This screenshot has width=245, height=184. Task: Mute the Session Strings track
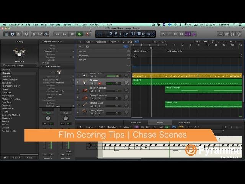(92, 91)
